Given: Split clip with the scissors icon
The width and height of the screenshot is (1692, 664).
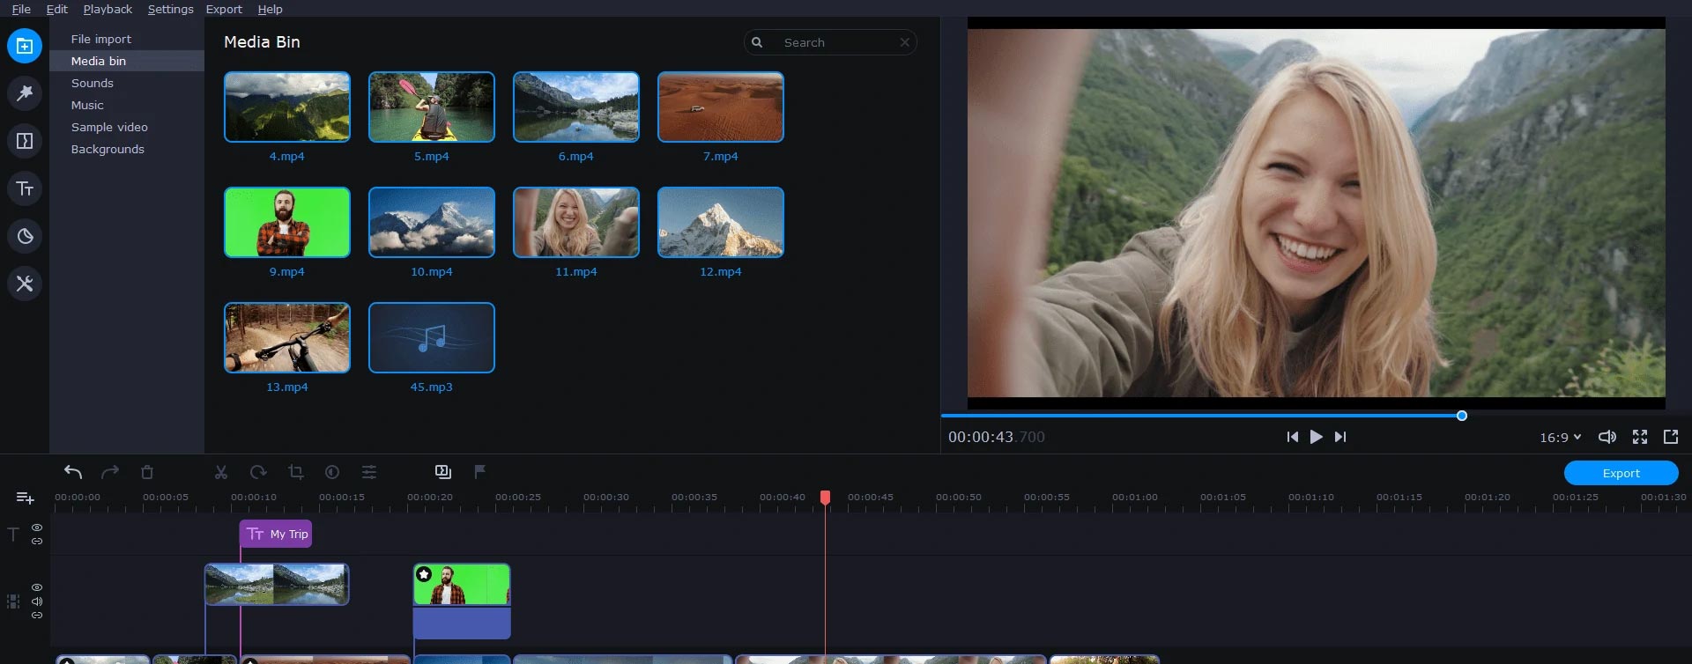Looking at the screenshot, I should click(x=221, y=472).
